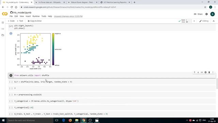Click the Share button
Viewport: 218px width, 123px height.
click(x=198, y=14)
